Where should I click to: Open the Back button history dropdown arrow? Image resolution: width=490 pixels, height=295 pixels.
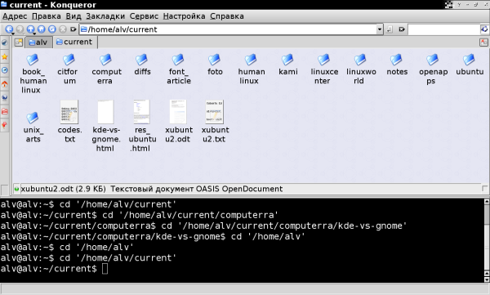tap(13, 34)
